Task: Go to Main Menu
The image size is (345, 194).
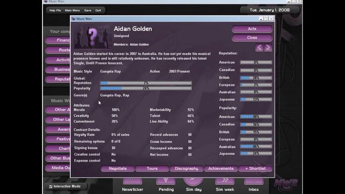Action: pos(72,10)
